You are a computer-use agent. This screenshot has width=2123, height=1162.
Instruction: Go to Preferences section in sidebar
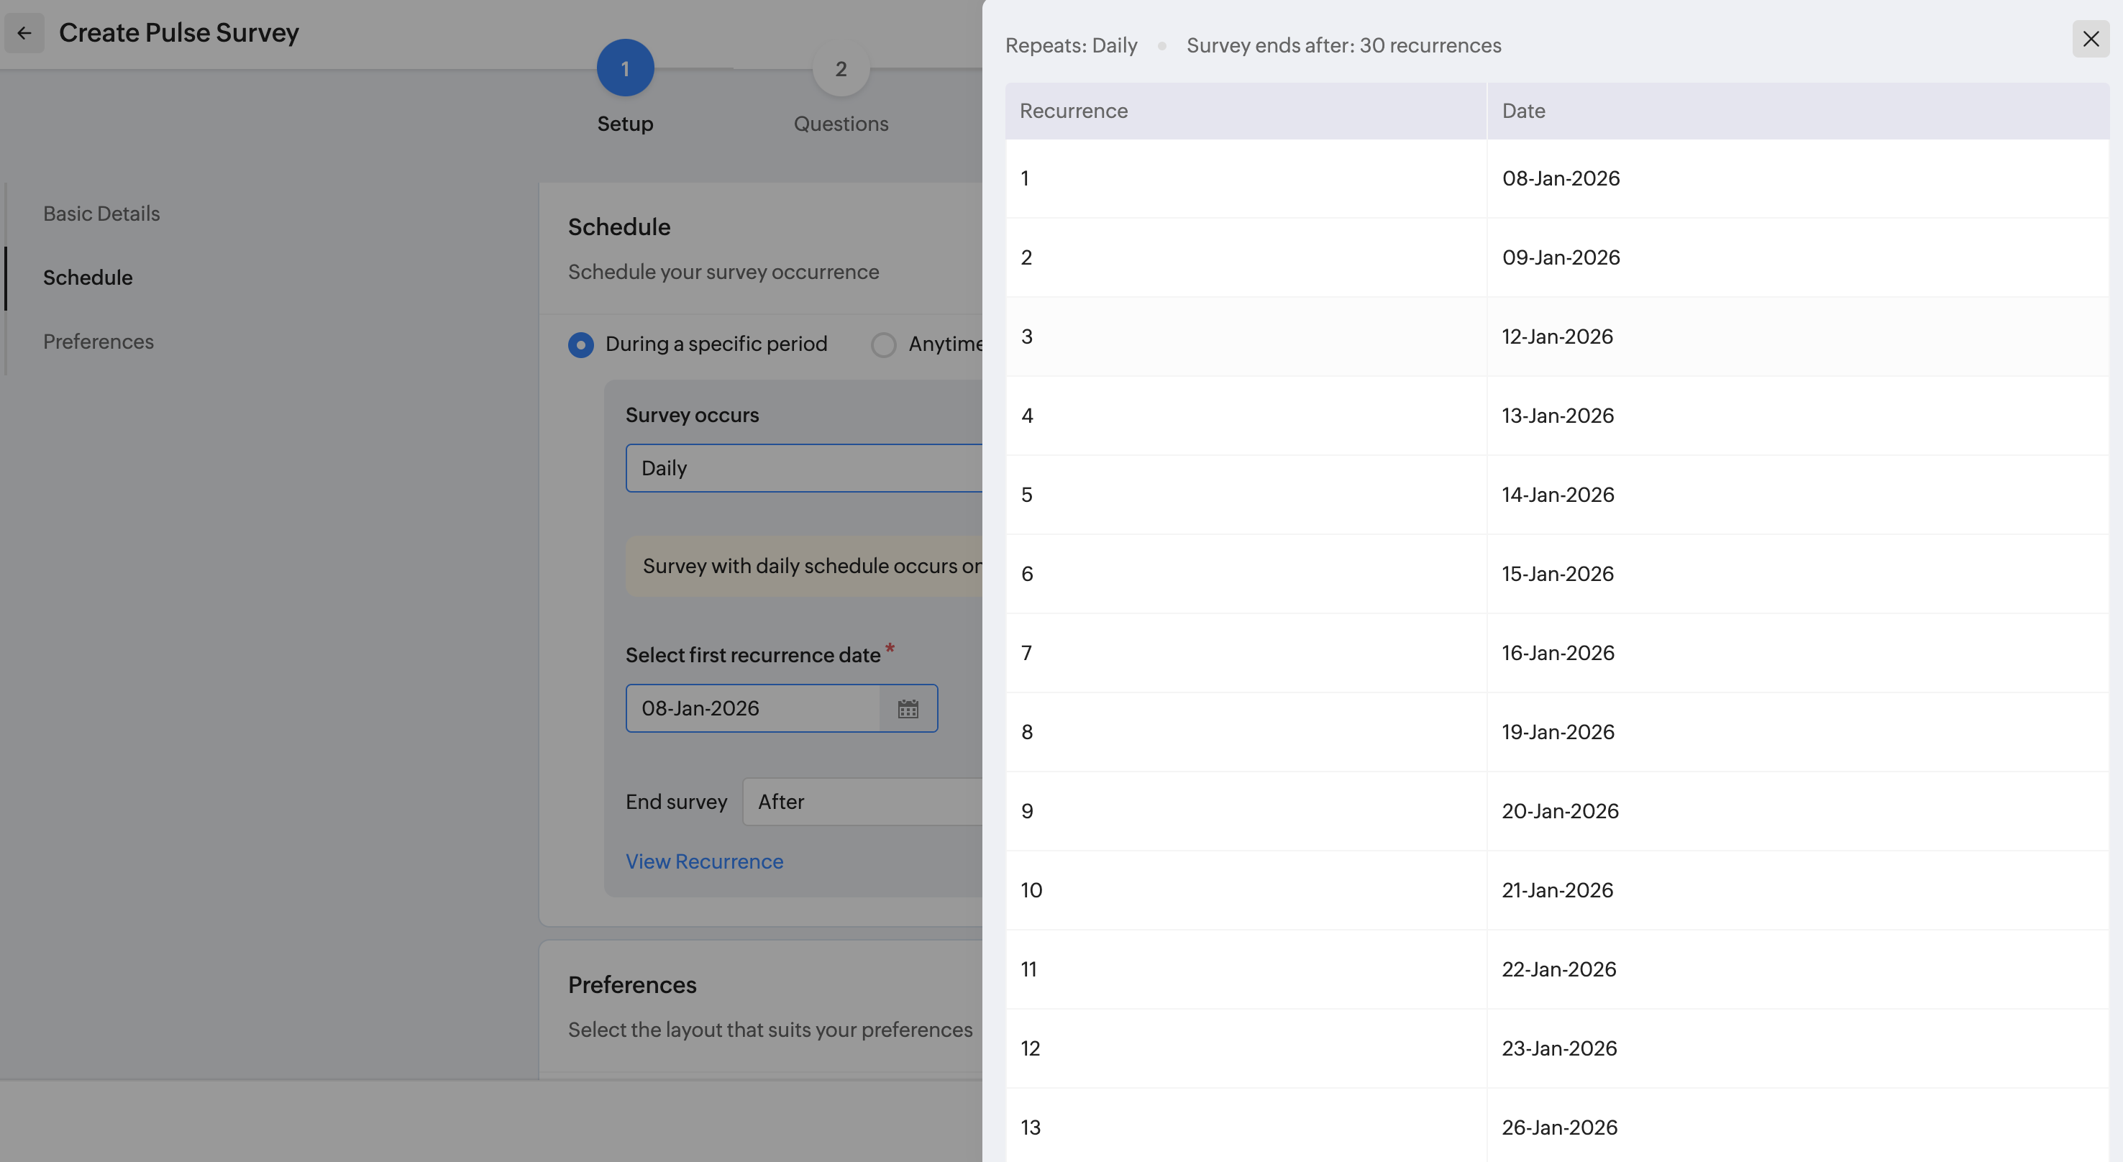tap(98, 341)
